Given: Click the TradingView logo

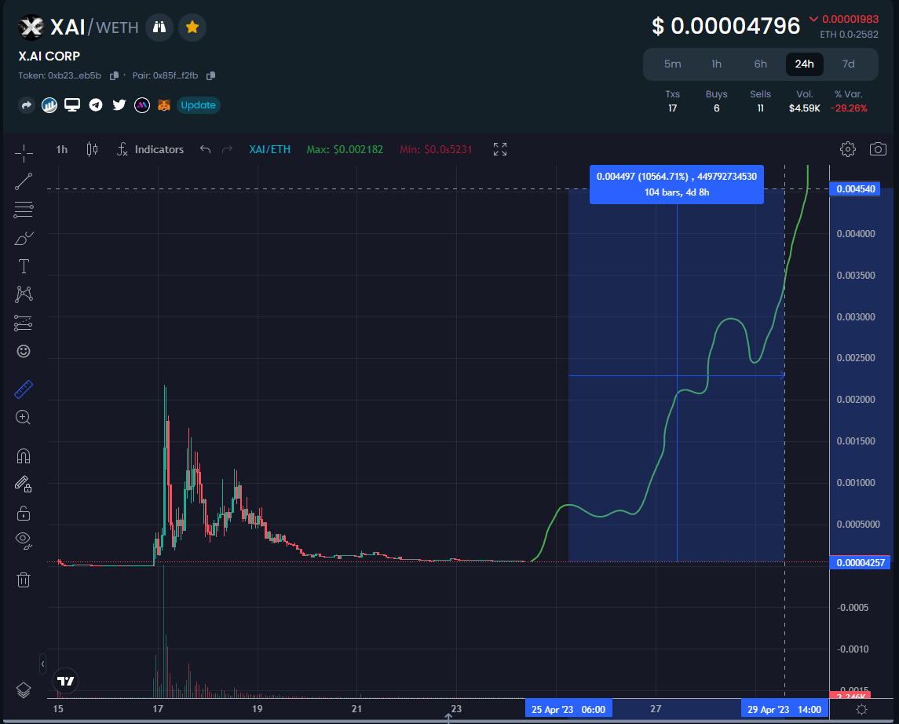Looking at the screenshot, I should pyautogui.click(x=66, y=681).
